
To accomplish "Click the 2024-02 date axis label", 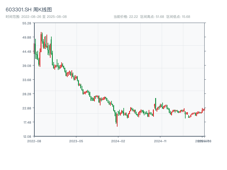I will click(118, 141).
